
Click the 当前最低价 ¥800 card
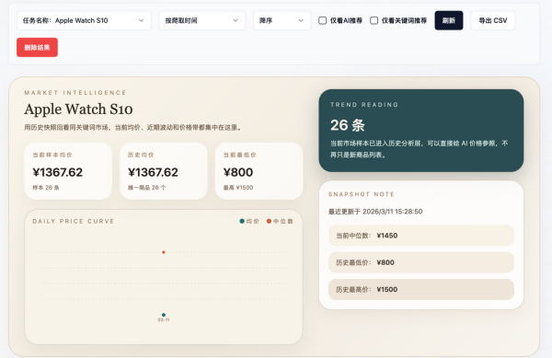259,171
